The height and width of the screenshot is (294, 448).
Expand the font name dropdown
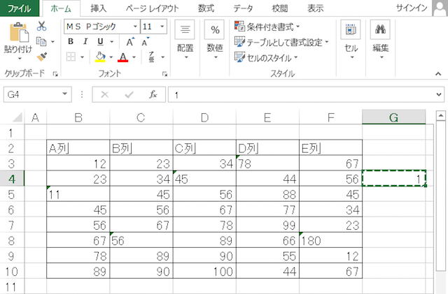click(x=135, y=27)
